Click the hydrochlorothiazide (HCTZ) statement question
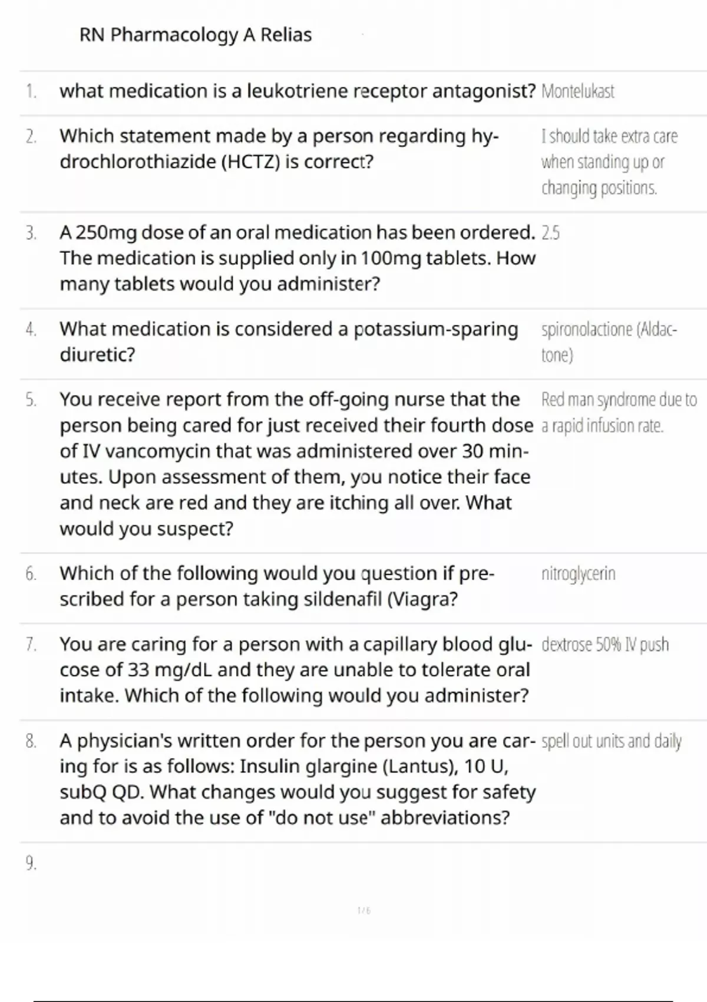This screenshot has width=707, height=1002. [x=279, y=149]
